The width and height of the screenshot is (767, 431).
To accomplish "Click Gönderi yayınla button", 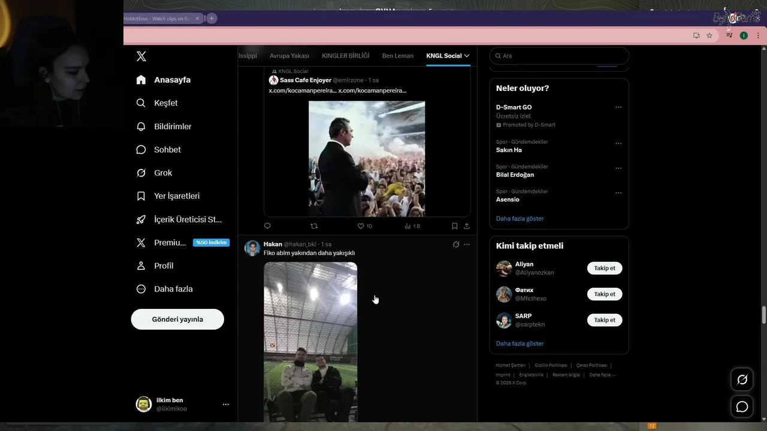I will pos(177,319).
